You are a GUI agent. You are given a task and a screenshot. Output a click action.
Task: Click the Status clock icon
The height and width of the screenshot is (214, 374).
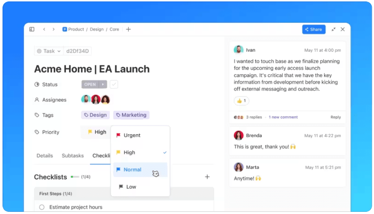tap(37, 84)
